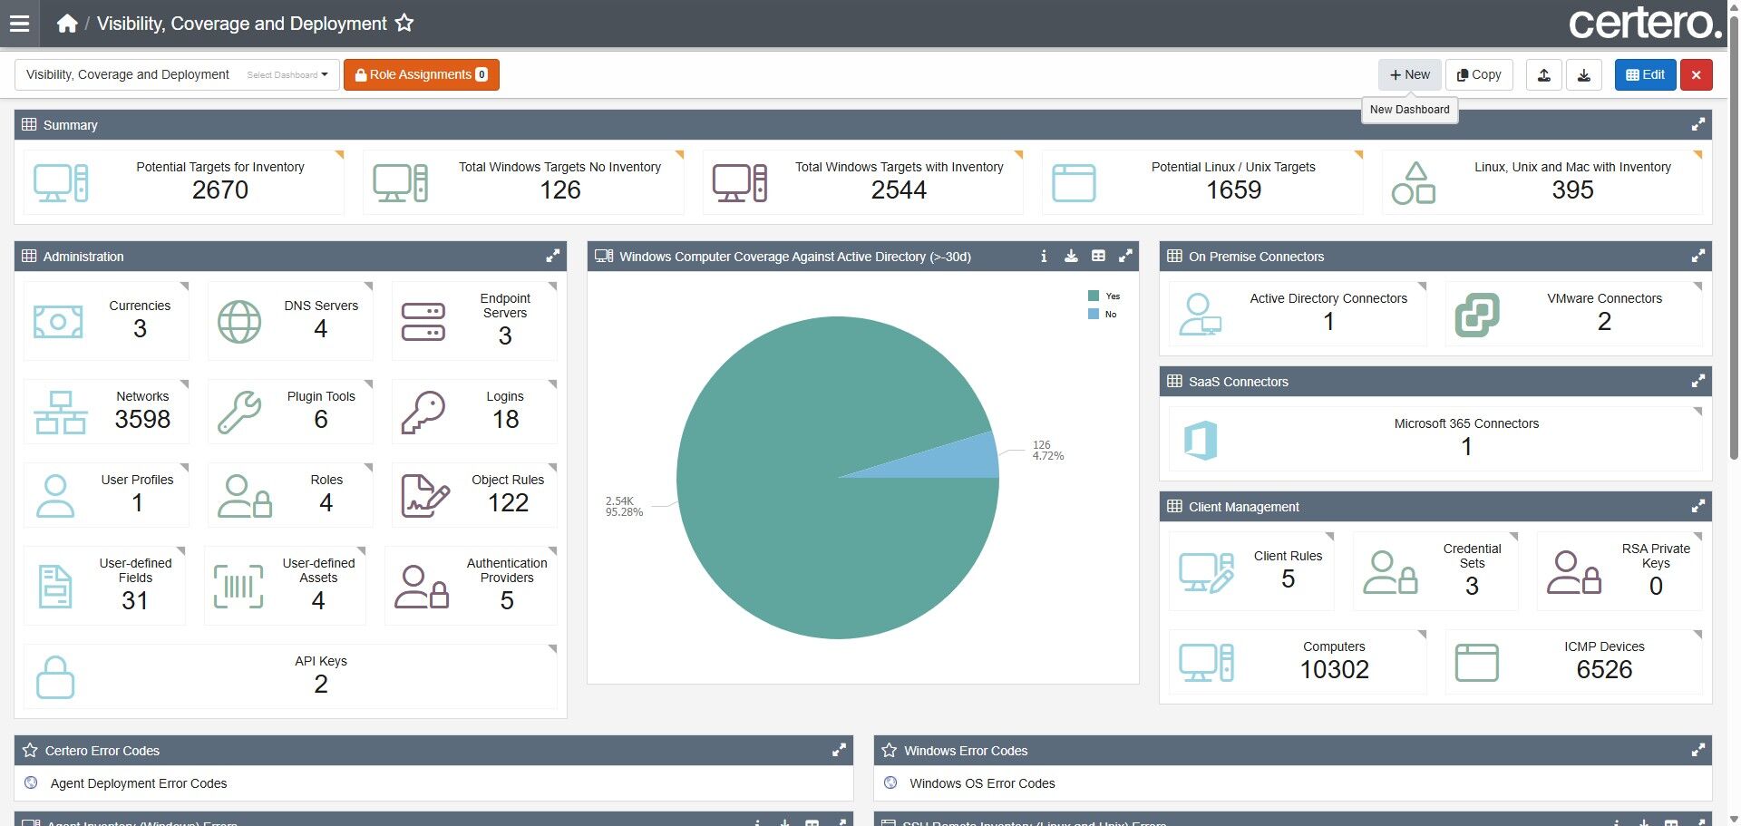Click the Edit dashboard button
1741x826 pixels.
(x=1645, y=74)
